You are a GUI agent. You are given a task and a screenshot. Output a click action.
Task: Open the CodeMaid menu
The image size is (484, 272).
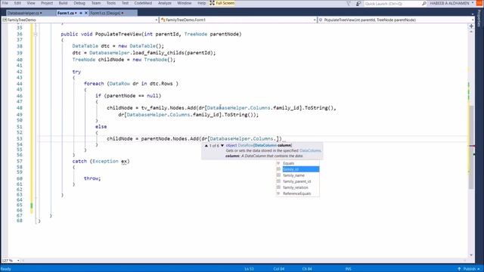click(143, 3)
